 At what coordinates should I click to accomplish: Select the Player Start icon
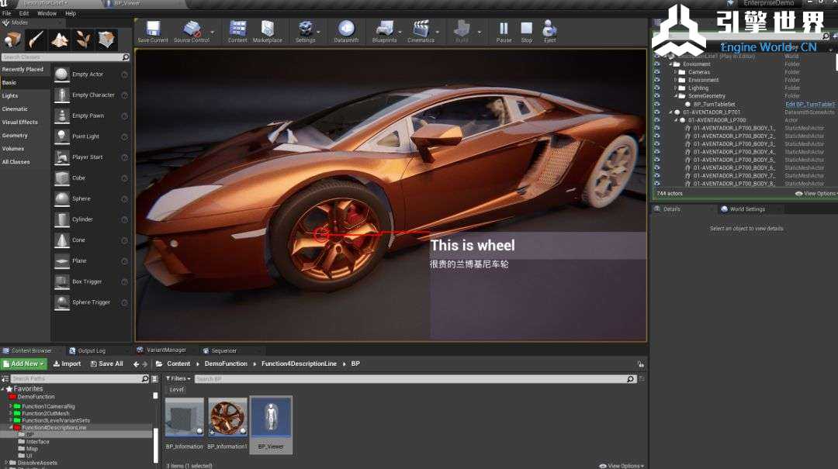(x=62, y=157)
